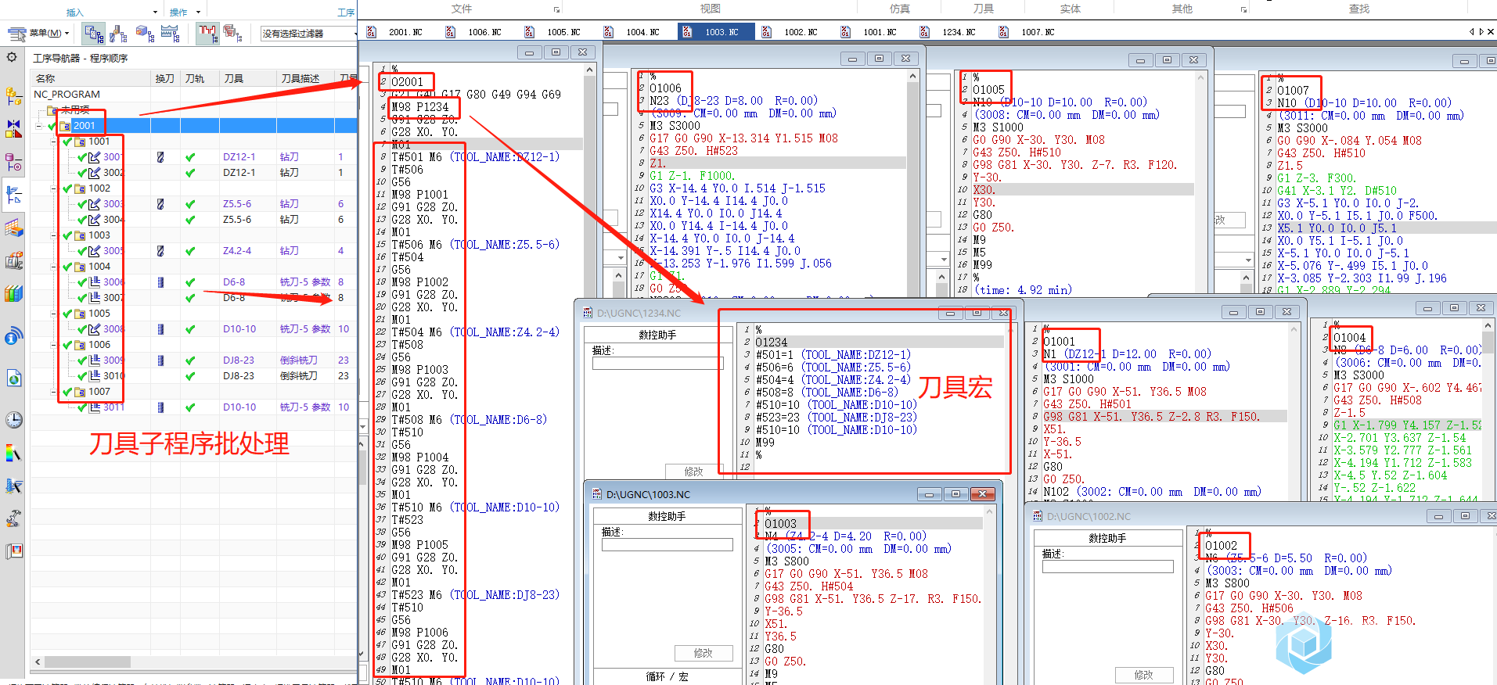1497x685 pixels.
Task: Open the colored books library icon
Action: click(13, 293)
